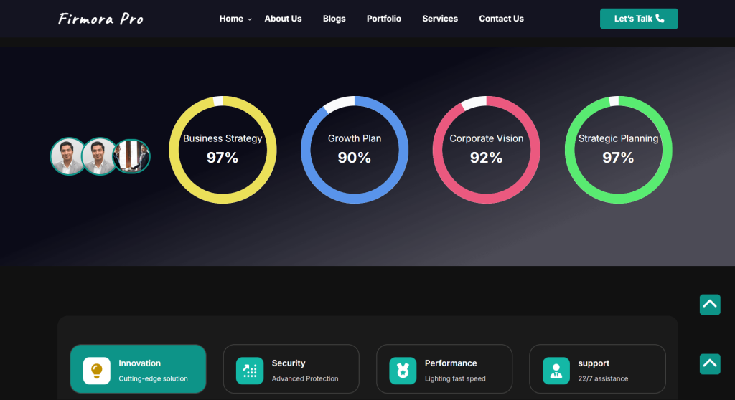Click the Growth Plan 90% progress circle
The height and width of the screenshot is (400, 735).
(x=355, y=149)
